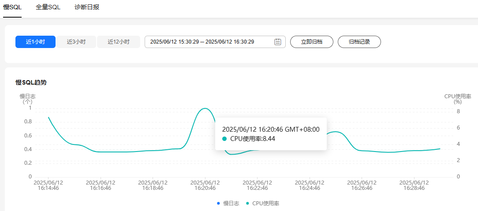Click the 16:18:46 x-axis label
This screenshot has width=478, height=211.
click(153, 185)
